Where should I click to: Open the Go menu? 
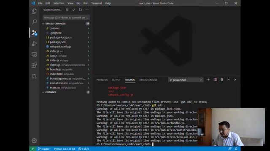78,3
